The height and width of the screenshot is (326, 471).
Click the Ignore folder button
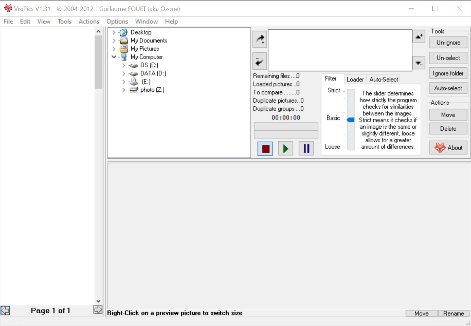pyautogui.click(x=448, y=73)
